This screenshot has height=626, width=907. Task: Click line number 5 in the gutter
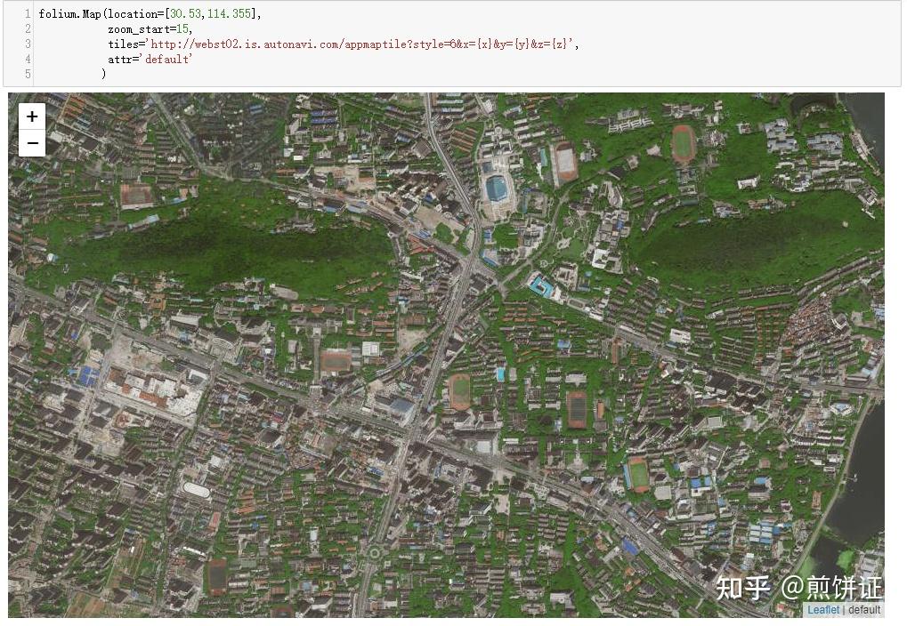[27, 74]
